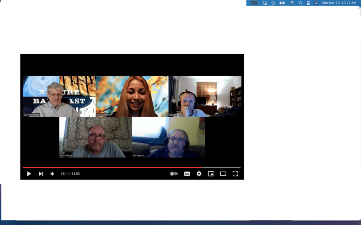Open the Wi-Fi menu in the menu bar
Screen dimensions: 361x225
pyautogui.click(x=292, y=3)
